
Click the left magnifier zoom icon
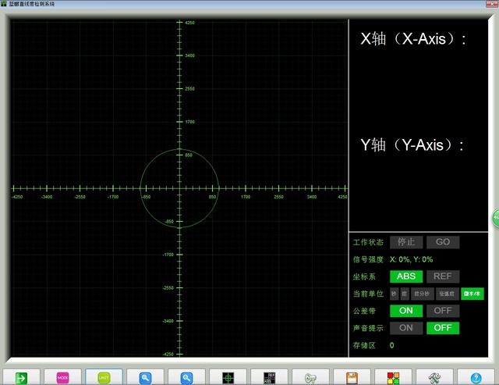(145, 377)
